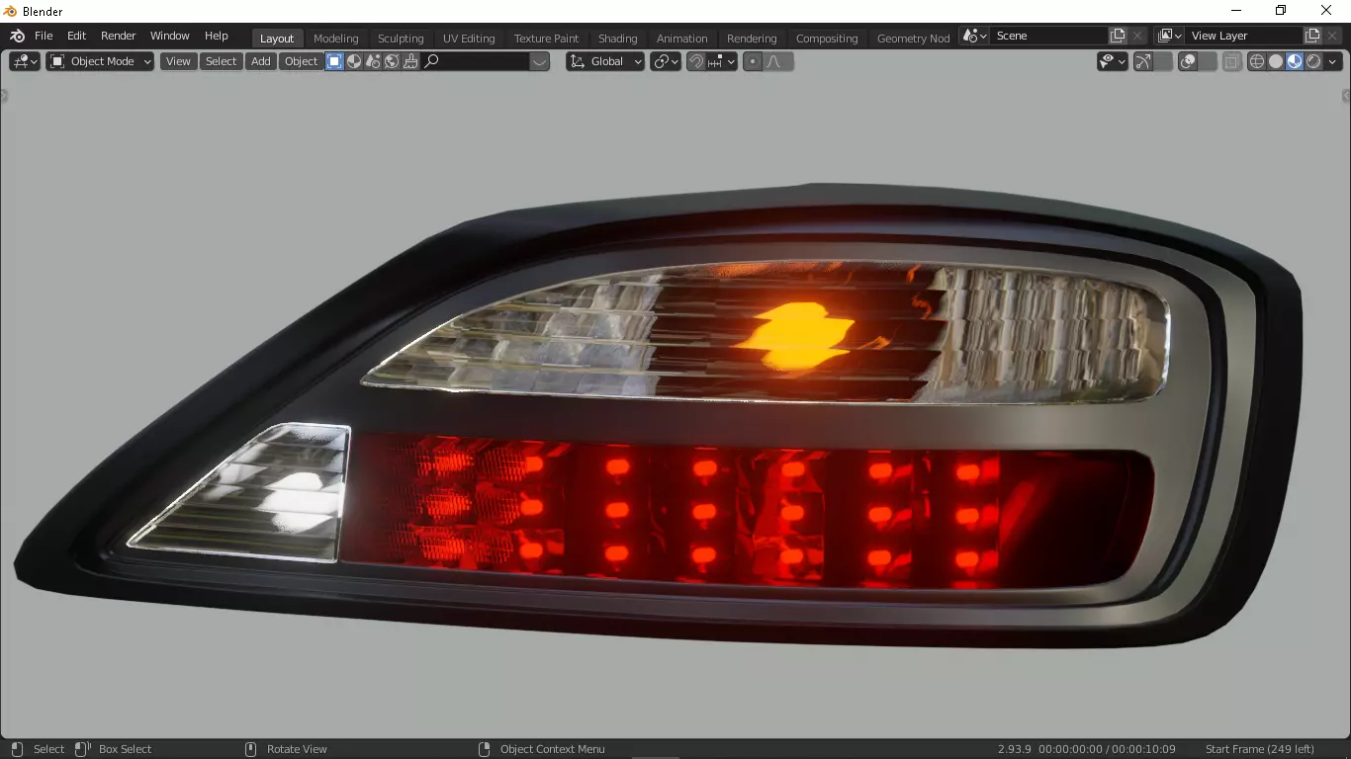Switch to the Layout workspace tab
The image size is (1351, 759).
(277, 39)
